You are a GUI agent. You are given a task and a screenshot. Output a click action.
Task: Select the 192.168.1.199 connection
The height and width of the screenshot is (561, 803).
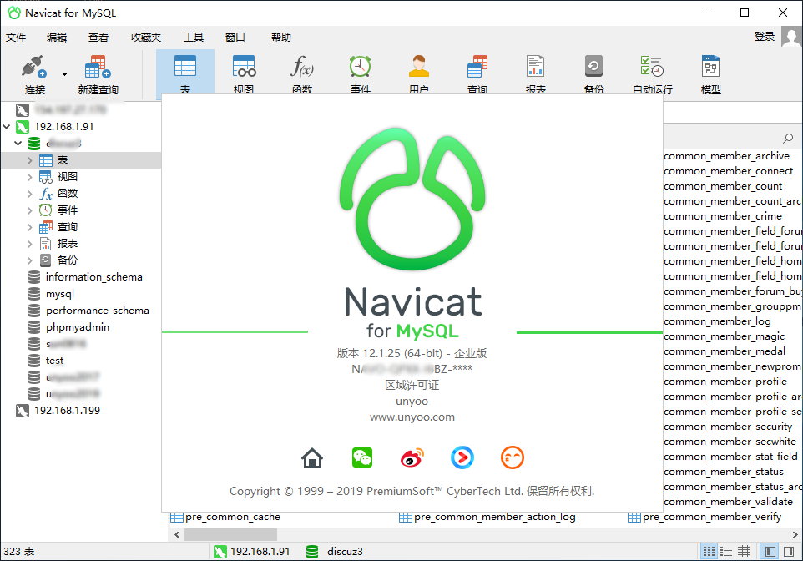(x=67, y=411)
